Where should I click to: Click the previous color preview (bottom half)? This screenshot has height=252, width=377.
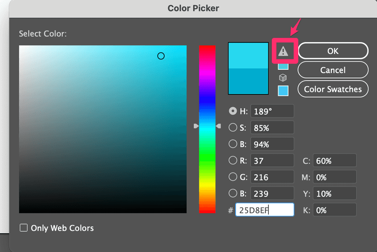[x=248, y=81]
